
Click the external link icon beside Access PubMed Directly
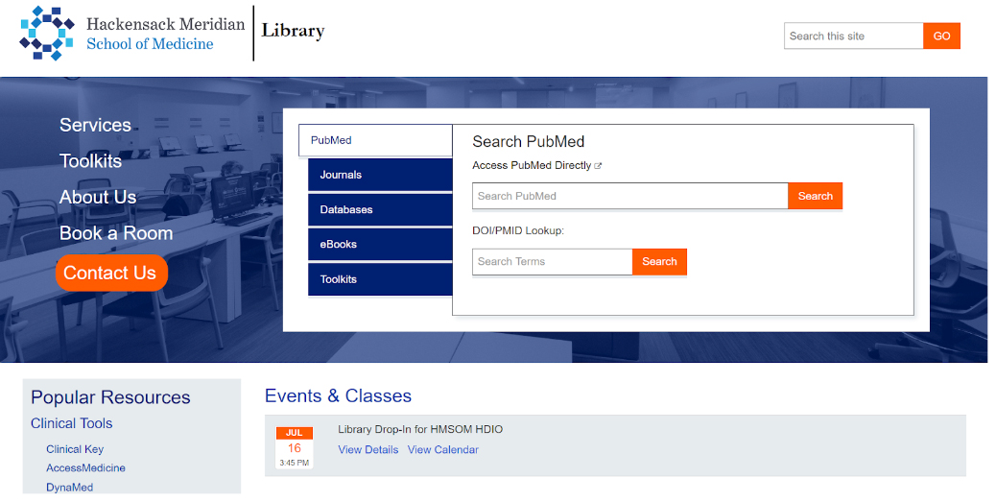(x=598, y=166)
